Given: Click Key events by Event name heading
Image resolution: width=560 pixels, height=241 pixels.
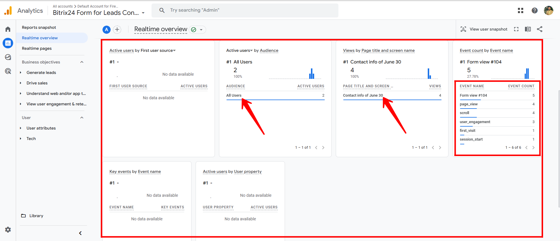Looking at the screenshot, I should (135, 171).
